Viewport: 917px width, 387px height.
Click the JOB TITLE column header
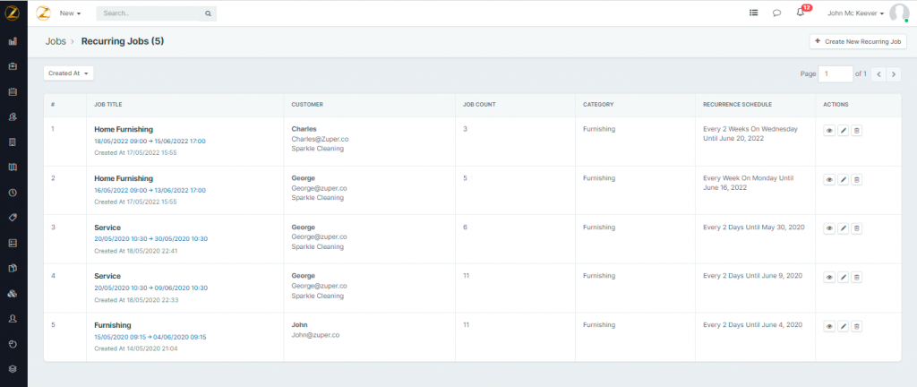108,105
